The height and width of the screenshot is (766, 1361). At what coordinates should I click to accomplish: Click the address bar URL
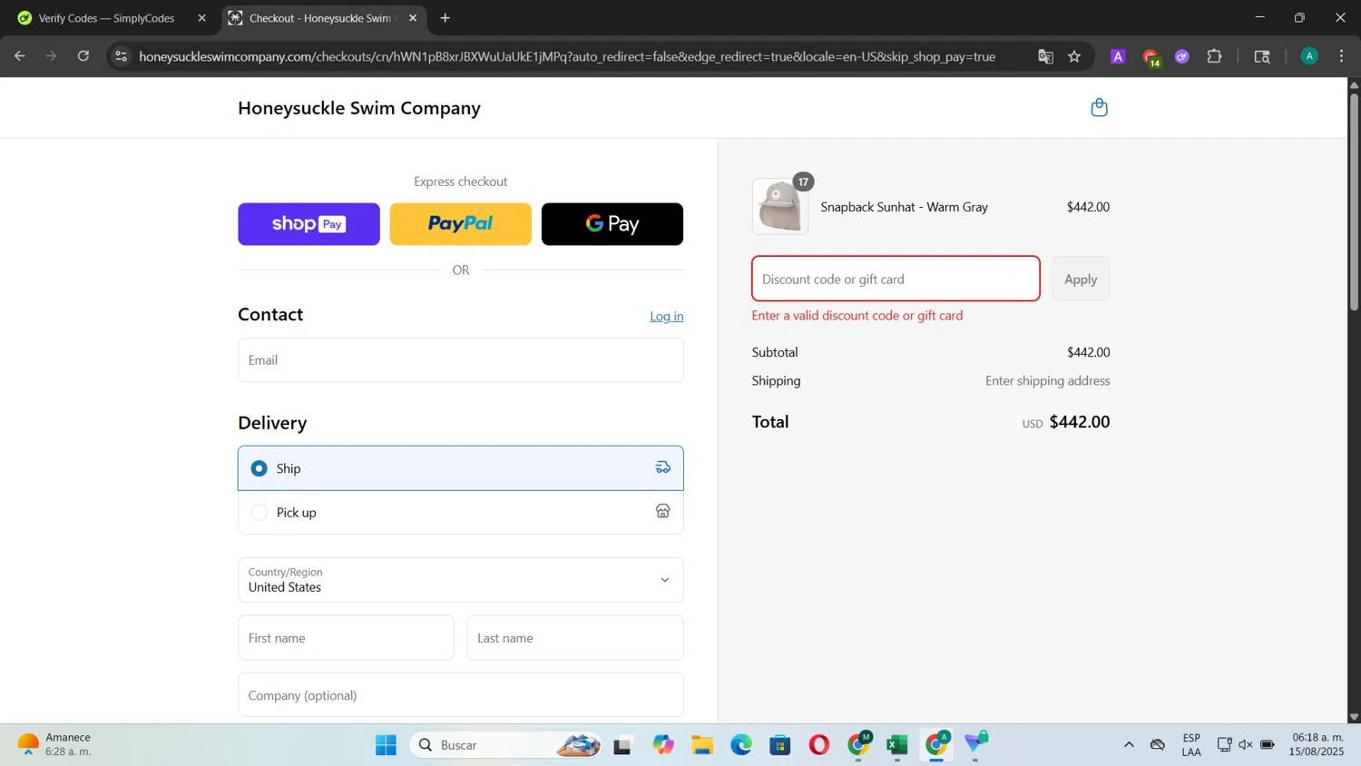point(567,56)
